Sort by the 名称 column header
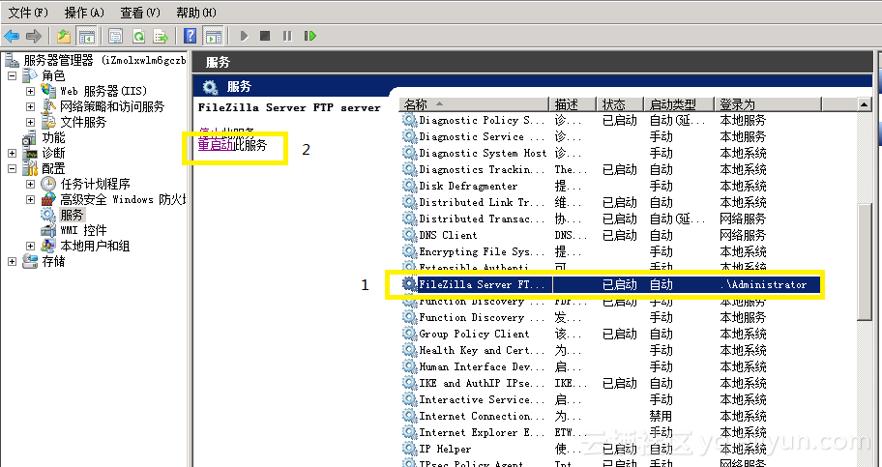882x467 pixels. click(x=476, y=104)
